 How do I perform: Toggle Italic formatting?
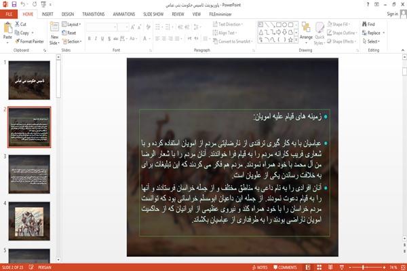tap(96, 39)
